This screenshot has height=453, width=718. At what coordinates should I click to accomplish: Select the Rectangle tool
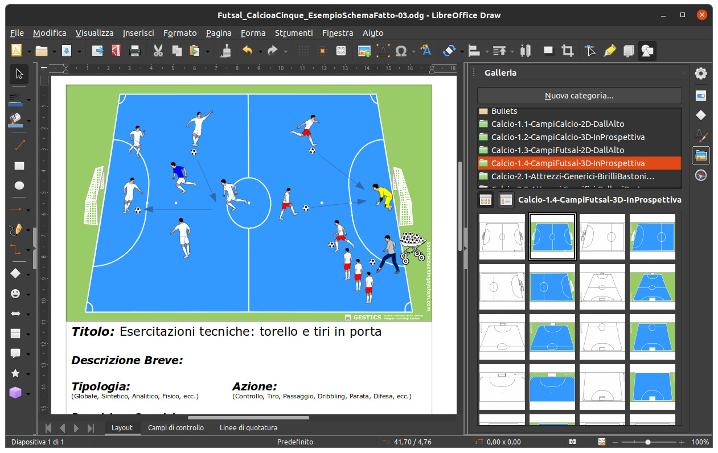click(19, 166)
